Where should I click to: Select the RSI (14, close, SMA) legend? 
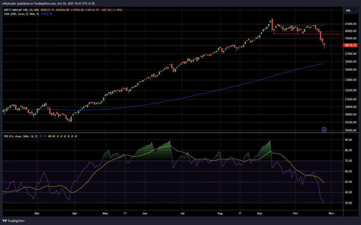point(21,136)
